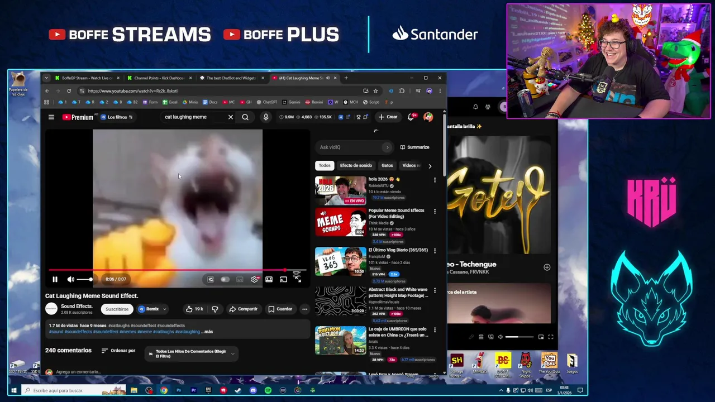This screenshot has height=402, width=715.
Task: Open the YouTube account avatar menu
Action: point(428,117)
